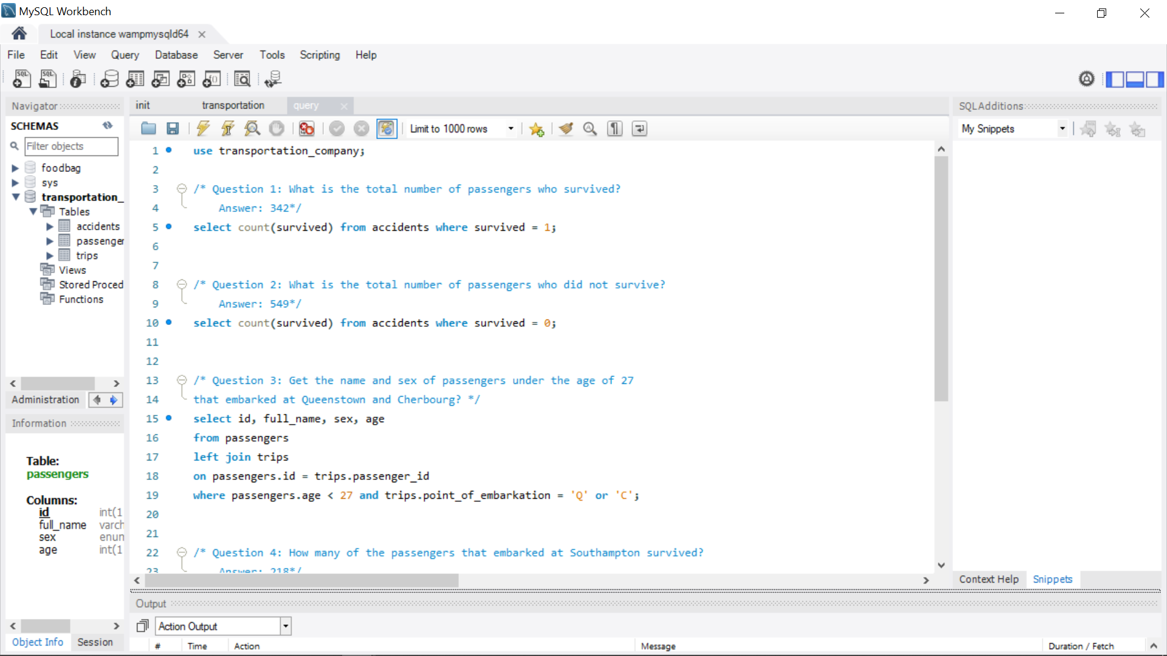Screen dimensions: 1167x656
Task: Refresh schemas with the Navigator refresh icon
Action: pos(108,125)
